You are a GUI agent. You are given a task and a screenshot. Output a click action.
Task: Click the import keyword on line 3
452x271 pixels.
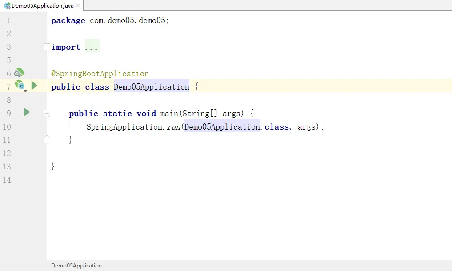(x=66, y=47)
